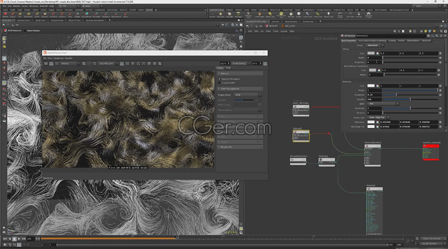Click the first red Redshift shelf tool icon
448x249 pixels.
(x=5, y=14)
